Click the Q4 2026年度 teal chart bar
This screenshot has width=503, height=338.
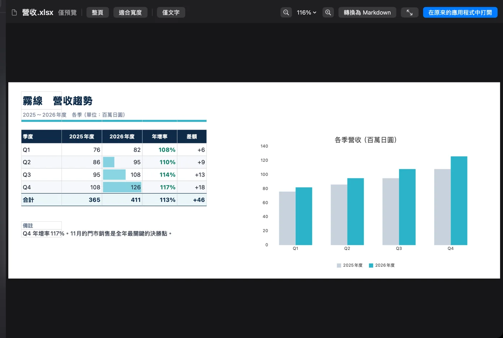pos(459,201)
